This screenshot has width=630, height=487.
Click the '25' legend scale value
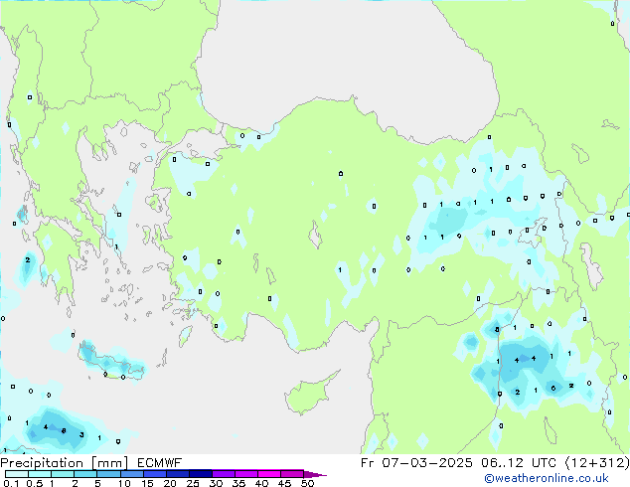coord(193,483)
